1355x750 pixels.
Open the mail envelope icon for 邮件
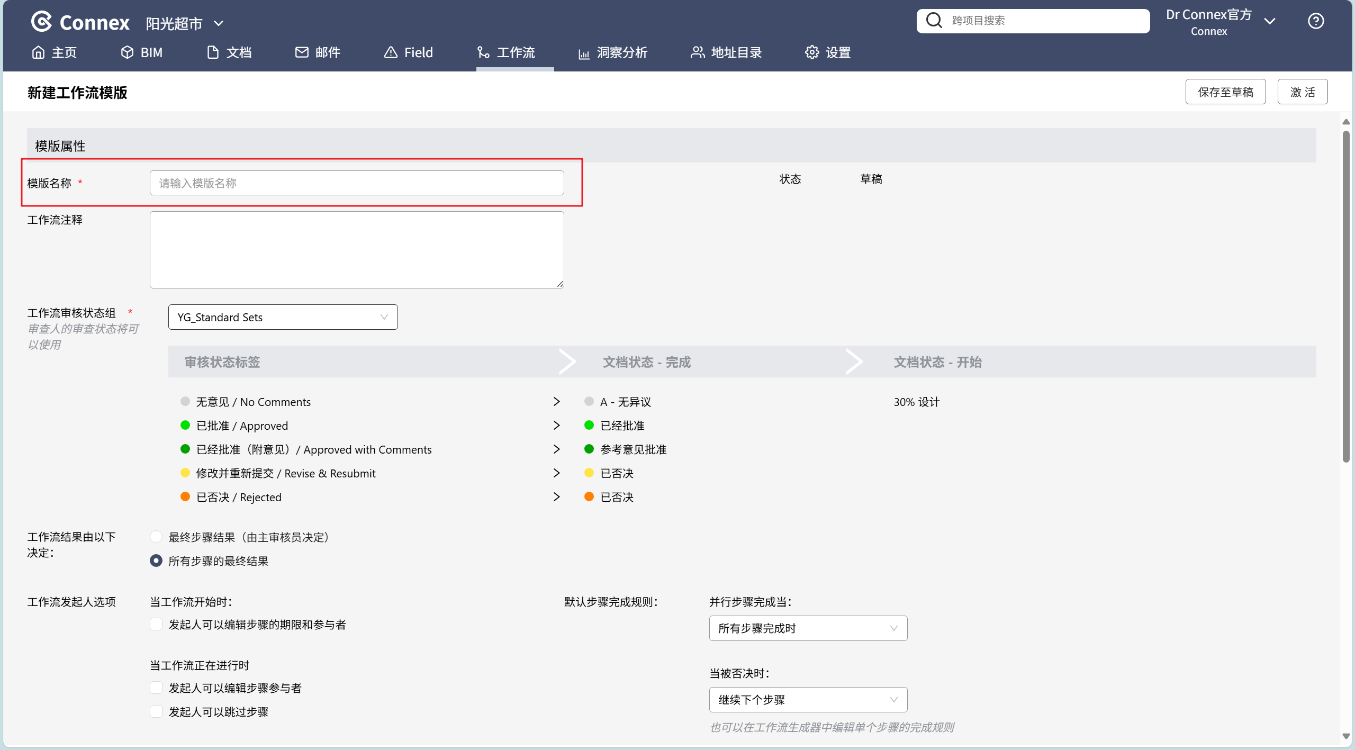pos(302,52)
